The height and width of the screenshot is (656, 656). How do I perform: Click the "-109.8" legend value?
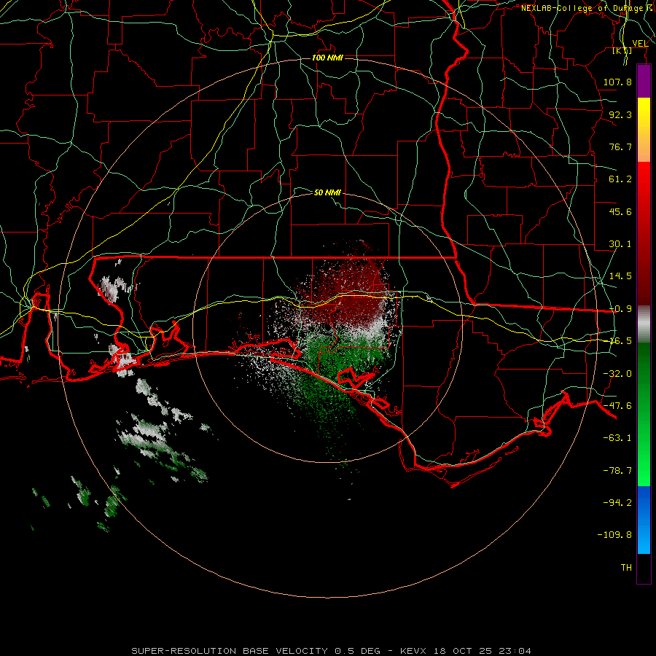click(614, 535)
